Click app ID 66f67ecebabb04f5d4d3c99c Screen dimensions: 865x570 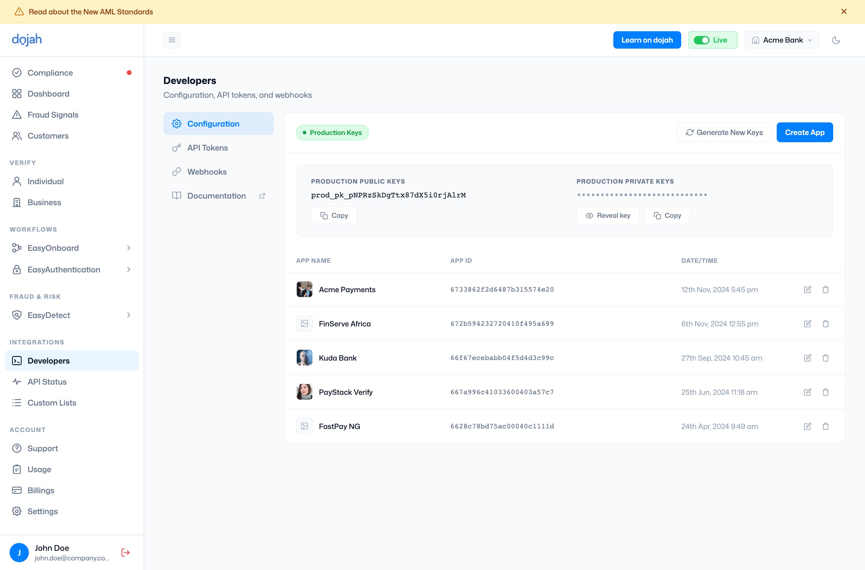coord(502,358)
